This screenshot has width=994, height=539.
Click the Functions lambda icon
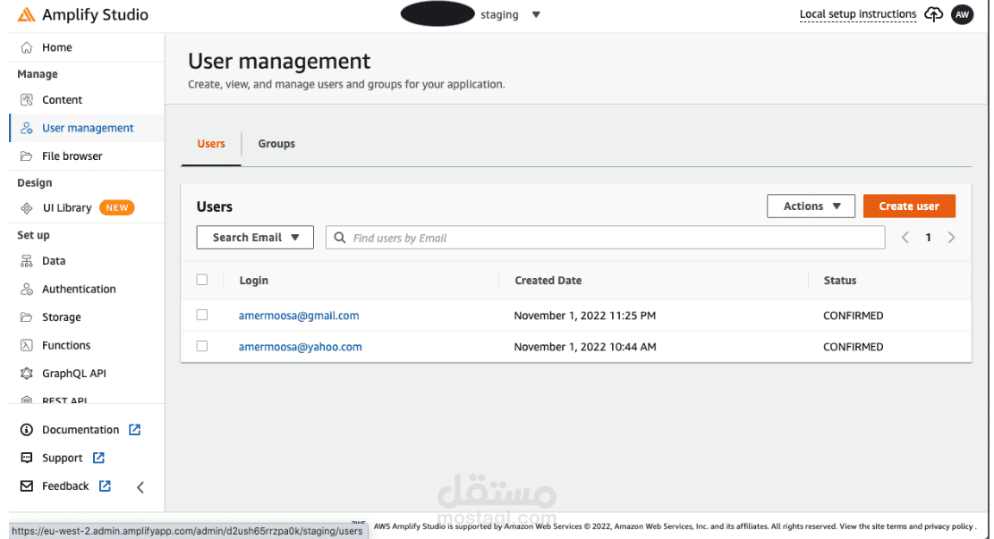pos(27,345)
